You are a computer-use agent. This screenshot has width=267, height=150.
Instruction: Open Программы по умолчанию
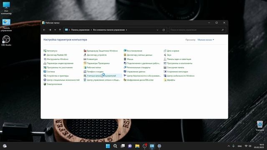pos(58,67)
